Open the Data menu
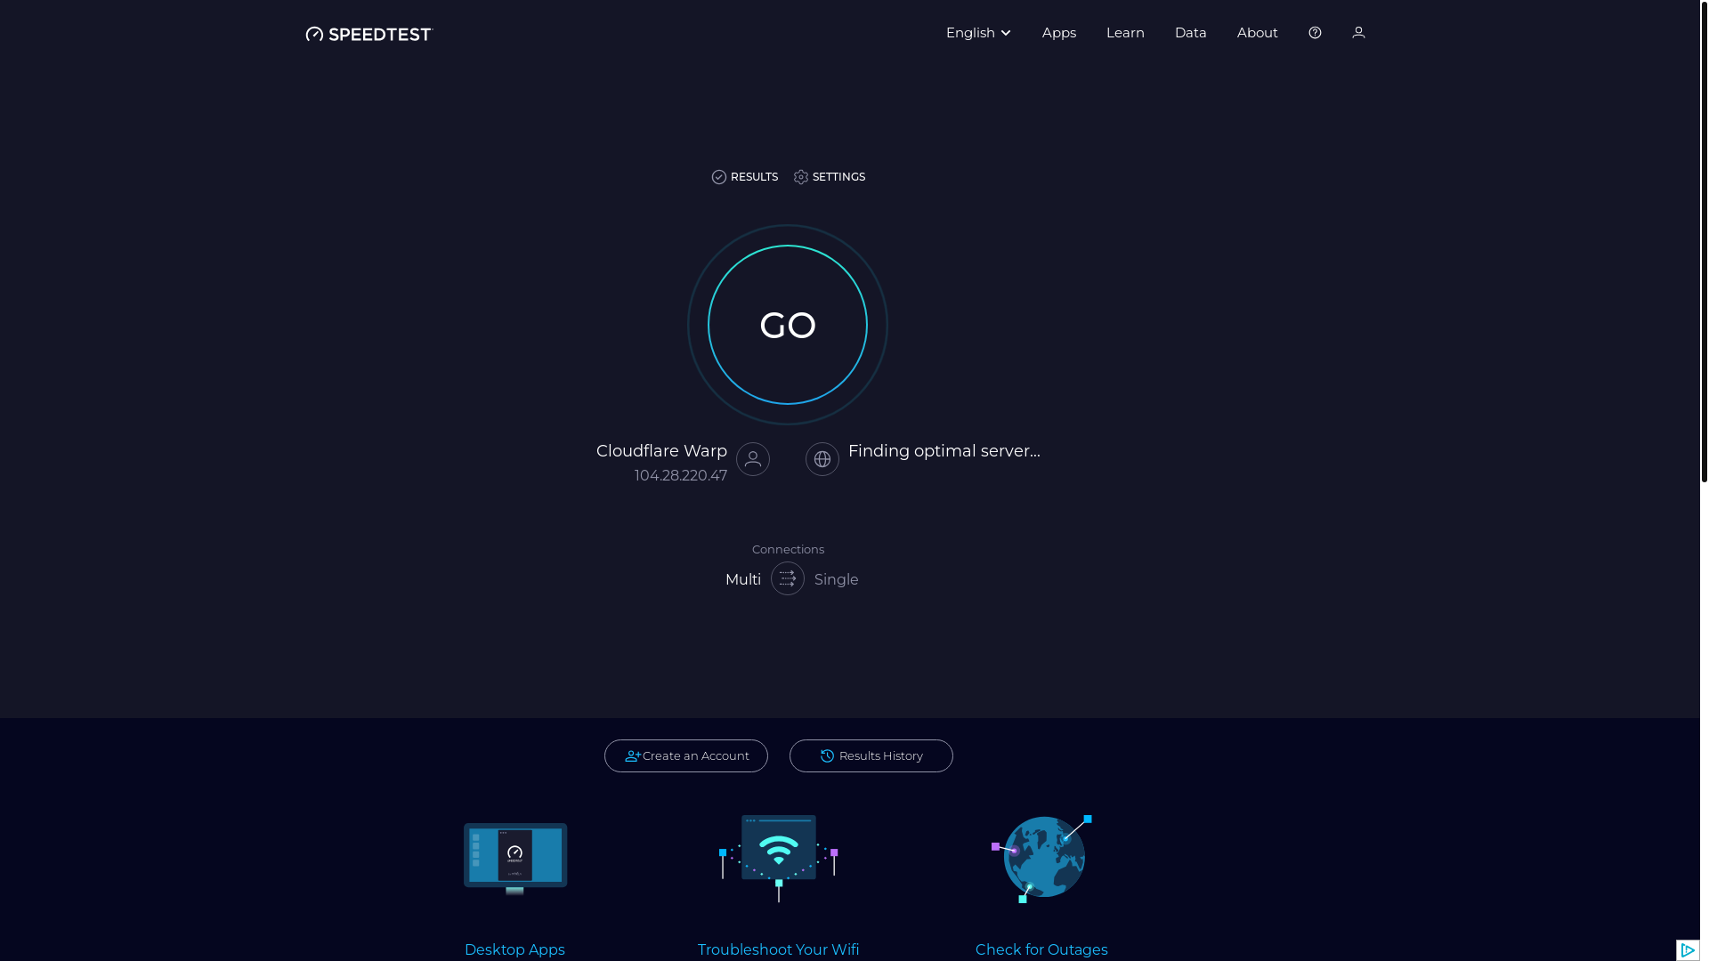 pyautogui.click(x=1190, y=33)
